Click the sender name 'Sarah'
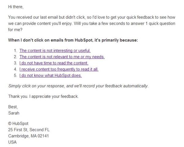The width and height of the screenshot is (184, 147). pyautogui.click(x=14, y=112)
